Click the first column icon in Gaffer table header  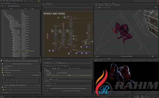coord(53,68)
